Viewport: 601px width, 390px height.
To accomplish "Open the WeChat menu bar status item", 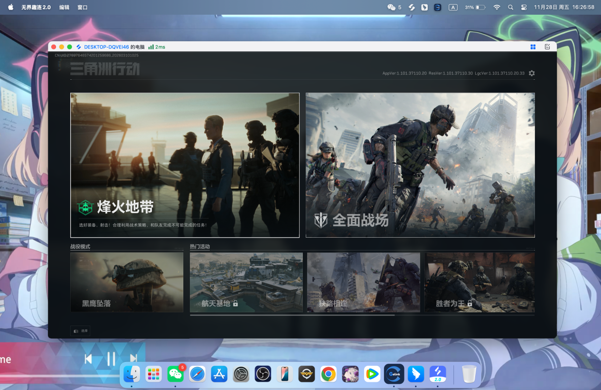I will point(392,8).
